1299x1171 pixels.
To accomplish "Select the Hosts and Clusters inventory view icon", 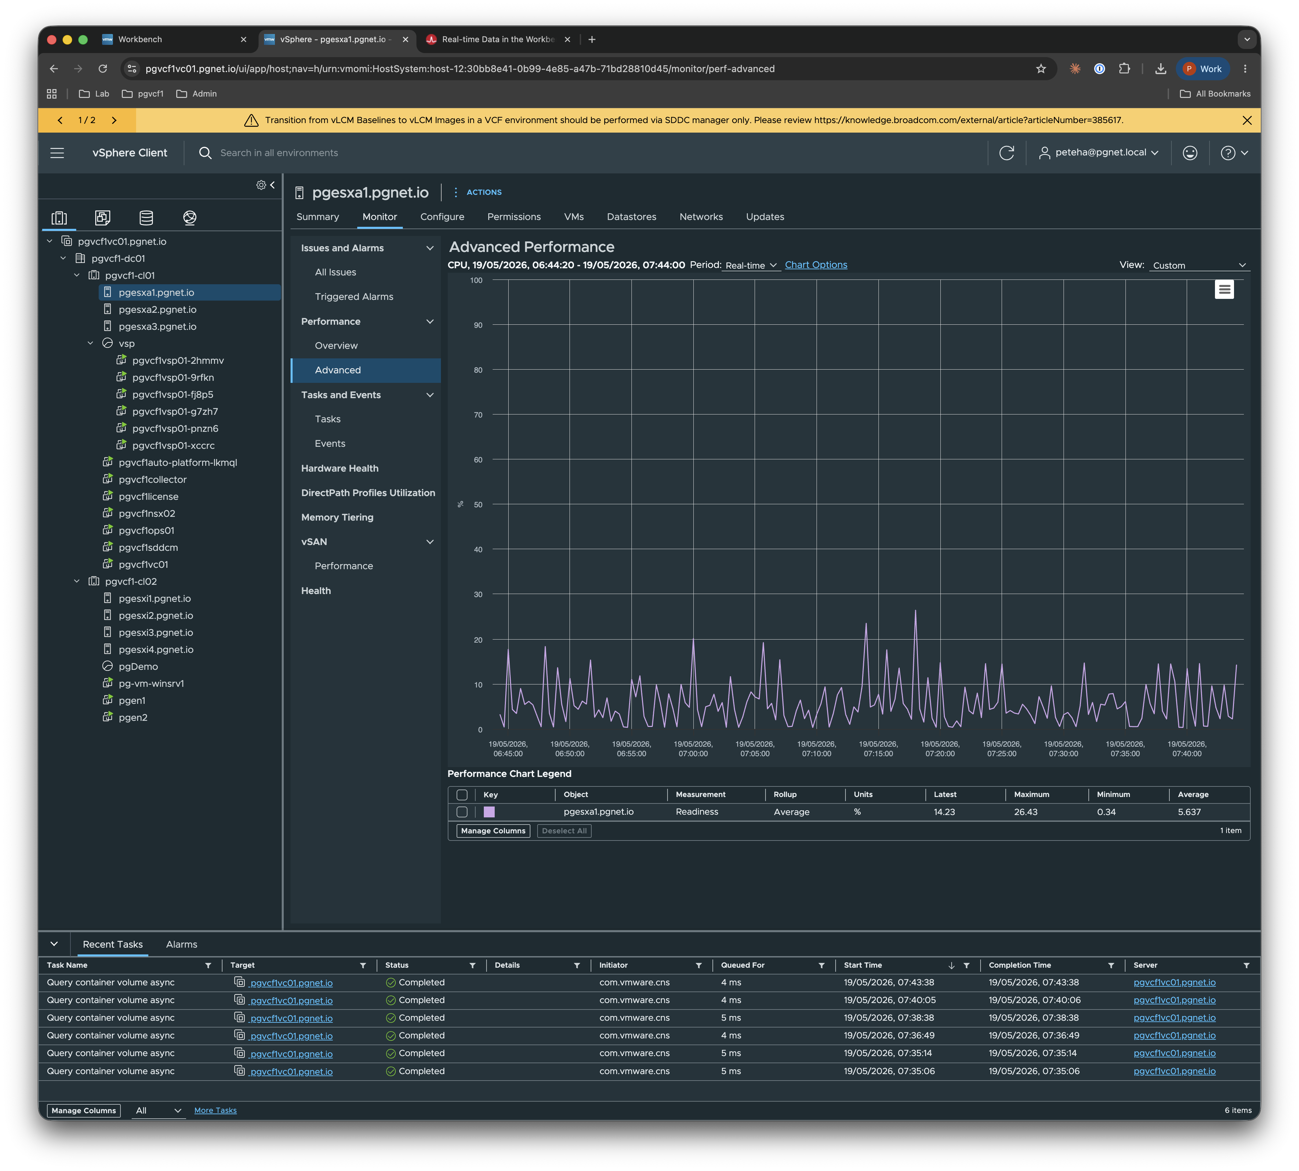I will pyautogui.click(x=59, y=218).
